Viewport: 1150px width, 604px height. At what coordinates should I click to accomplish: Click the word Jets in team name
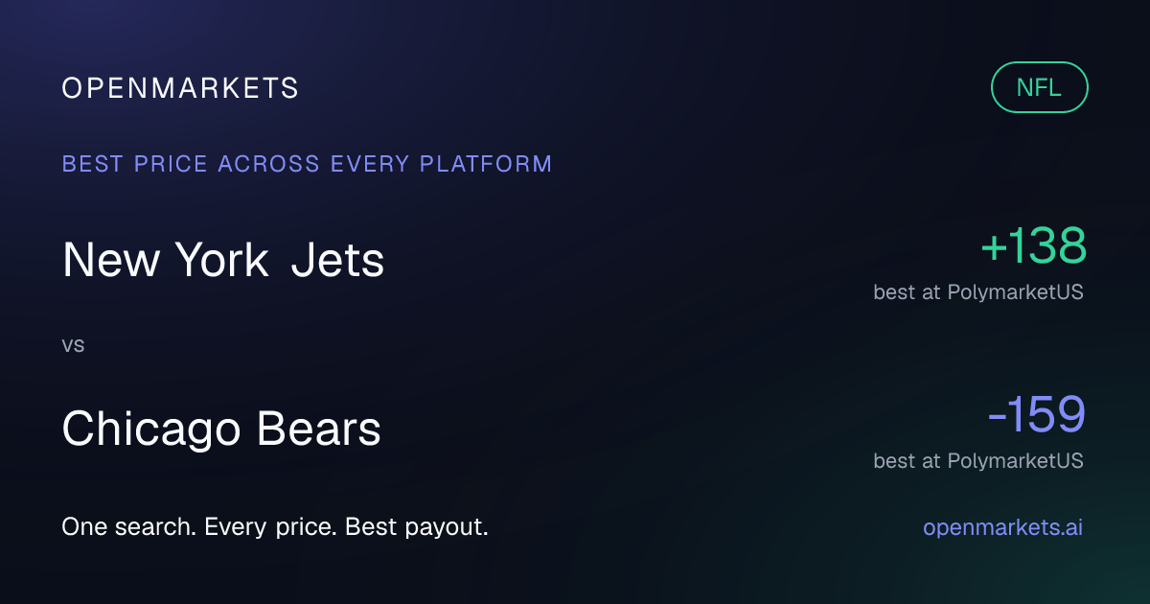click(337, 260)
